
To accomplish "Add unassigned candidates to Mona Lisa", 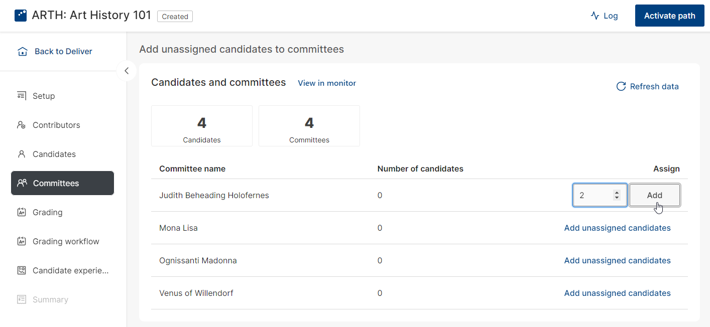I will click(617, 228).
